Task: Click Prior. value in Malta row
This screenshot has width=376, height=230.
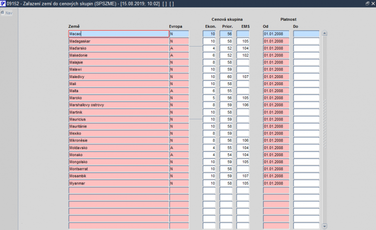Action: (x=226, y=91)
